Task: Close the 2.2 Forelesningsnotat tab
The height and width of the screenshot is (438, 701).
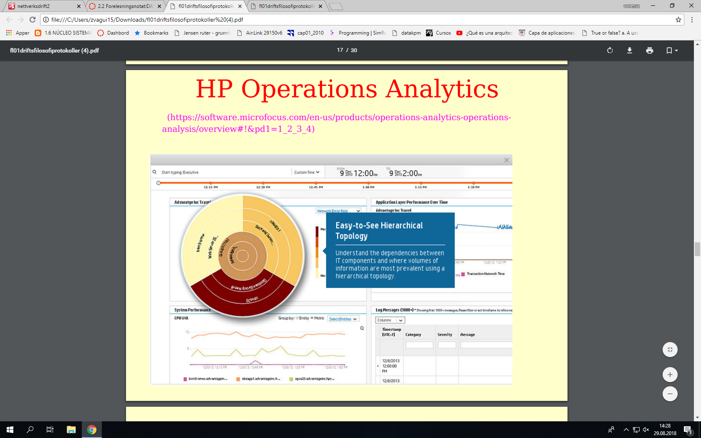Action: pyautogui.click(x=159, y=6)
